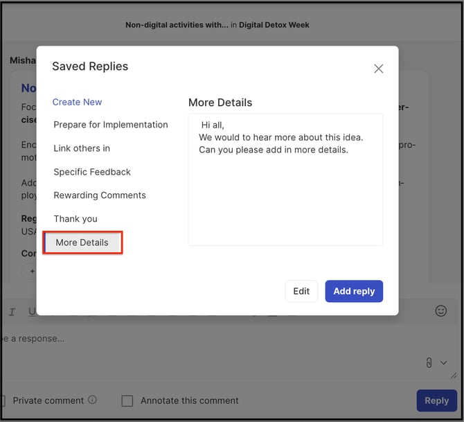This screenshot has width=464, height=422.
Task: Toggle the Annotate this comment checkbox
Action: point(127,401)
